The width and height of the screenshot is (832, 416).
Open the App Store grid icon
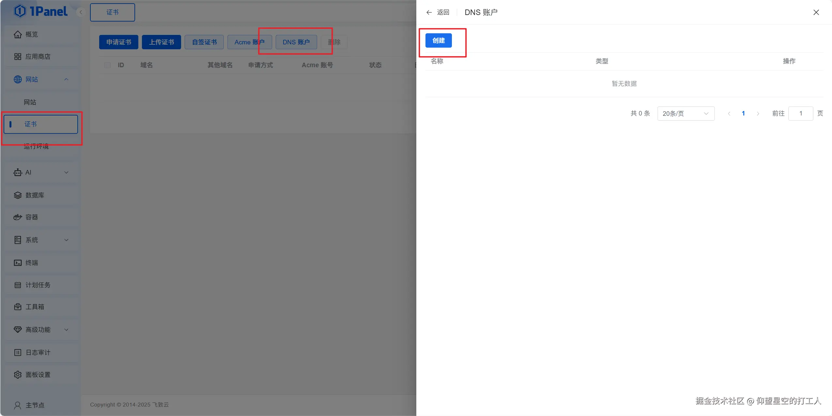pyautogui.click(x=18, y=57)
